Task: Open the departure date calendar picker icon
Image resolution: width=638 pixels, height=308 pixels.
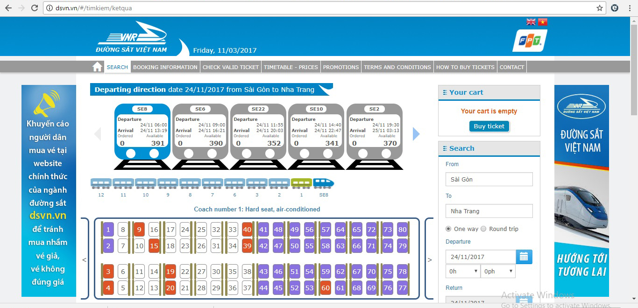Action: 524,257
